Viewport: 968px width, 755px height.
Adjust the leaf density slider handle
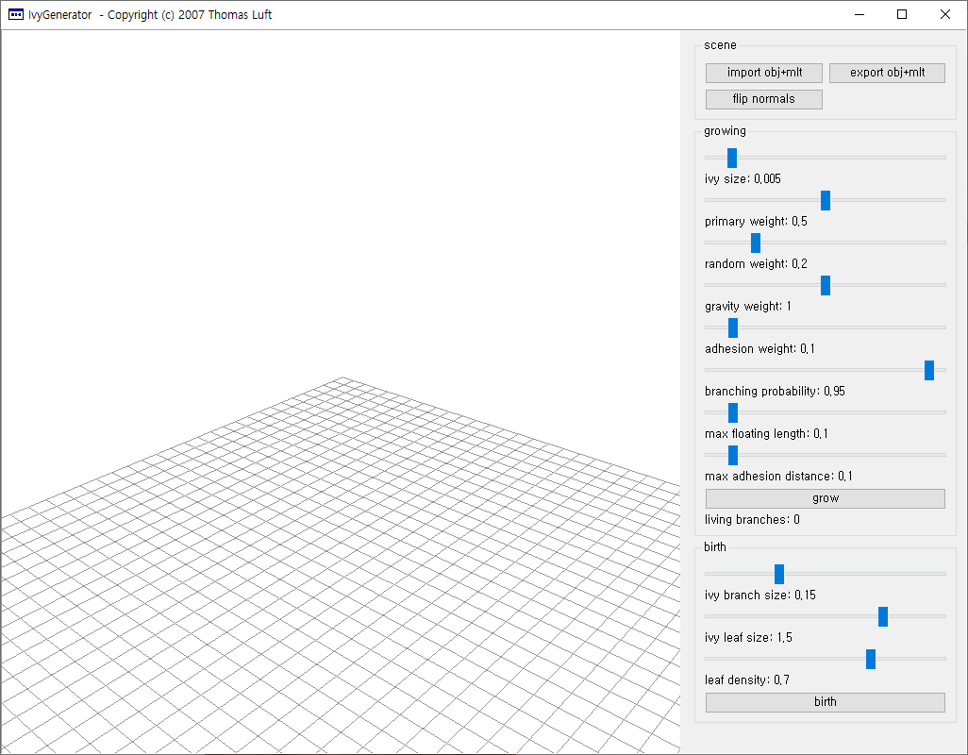point(871,660)
